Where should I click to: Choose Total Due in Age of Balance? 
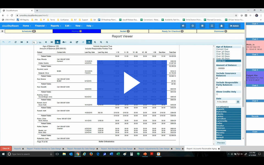[x=228, y=61]
